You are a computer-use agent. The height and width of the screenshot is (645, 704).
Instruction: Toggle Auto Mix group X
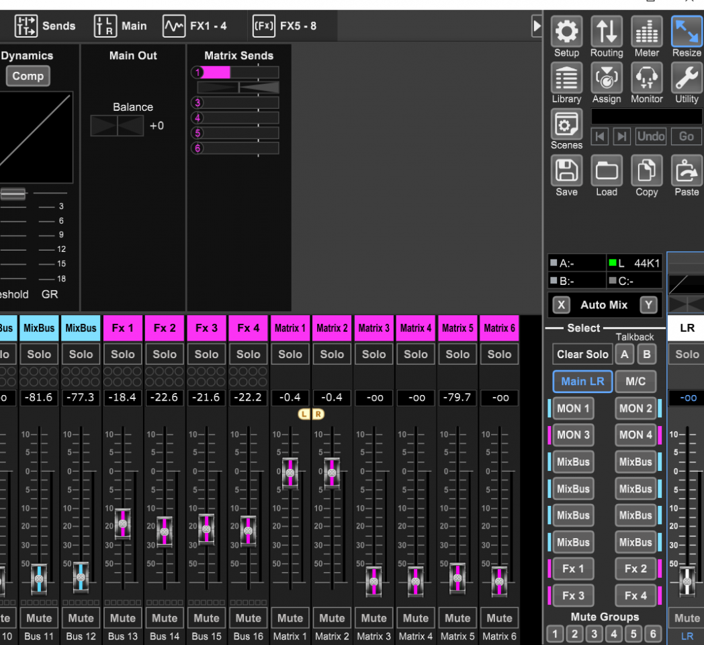tap(561, 305)
